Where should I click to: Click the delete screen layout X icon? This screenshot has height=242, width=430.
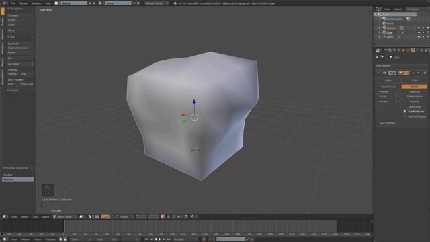[94, 3]
